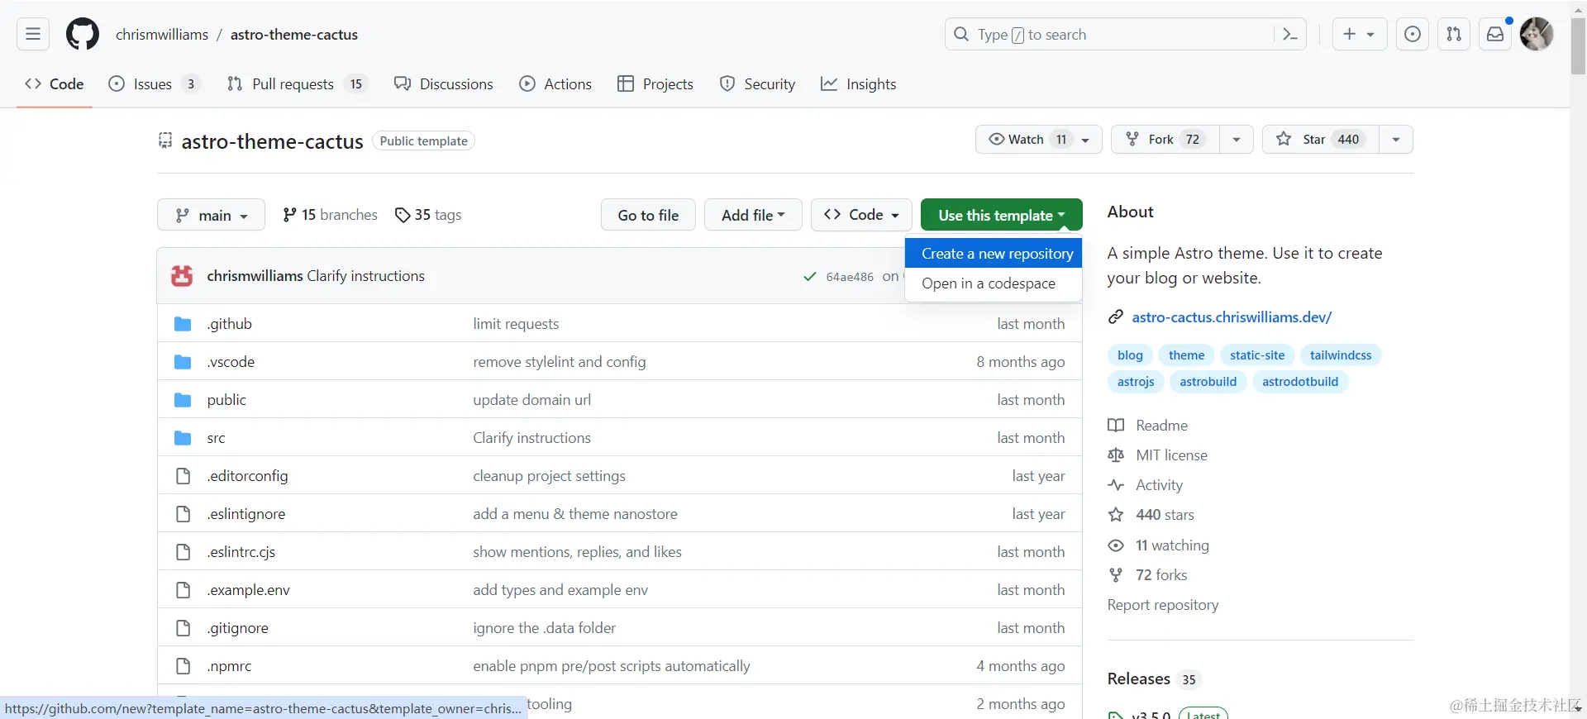1587x719 pixels.
Task: Open the Projects tab
Action: click(x=655, y=84)
